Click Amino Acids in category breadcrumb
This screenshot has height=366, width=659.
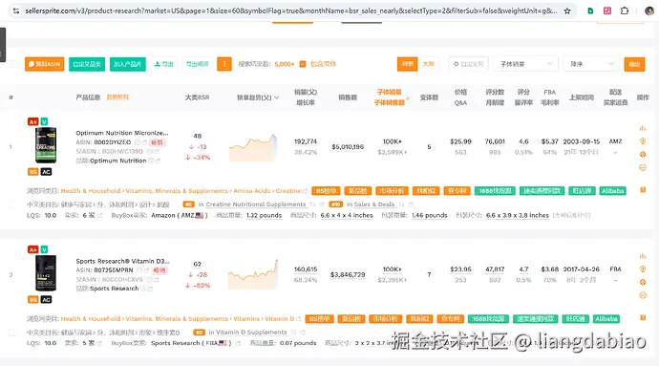coord(252,190)
